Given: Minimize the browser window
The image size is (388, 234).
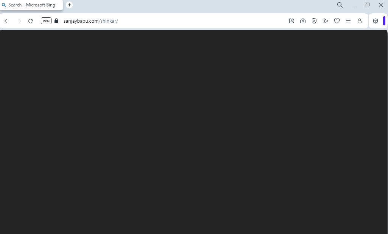Looking at the screenshot, I should tap(354, 5).
